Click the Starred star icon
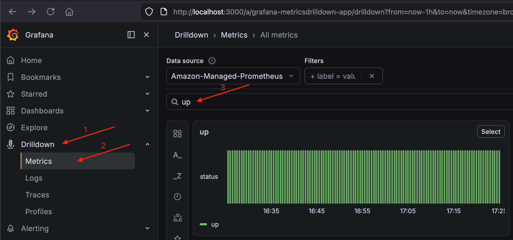This screenshot has height=240, width=513. 11,94
